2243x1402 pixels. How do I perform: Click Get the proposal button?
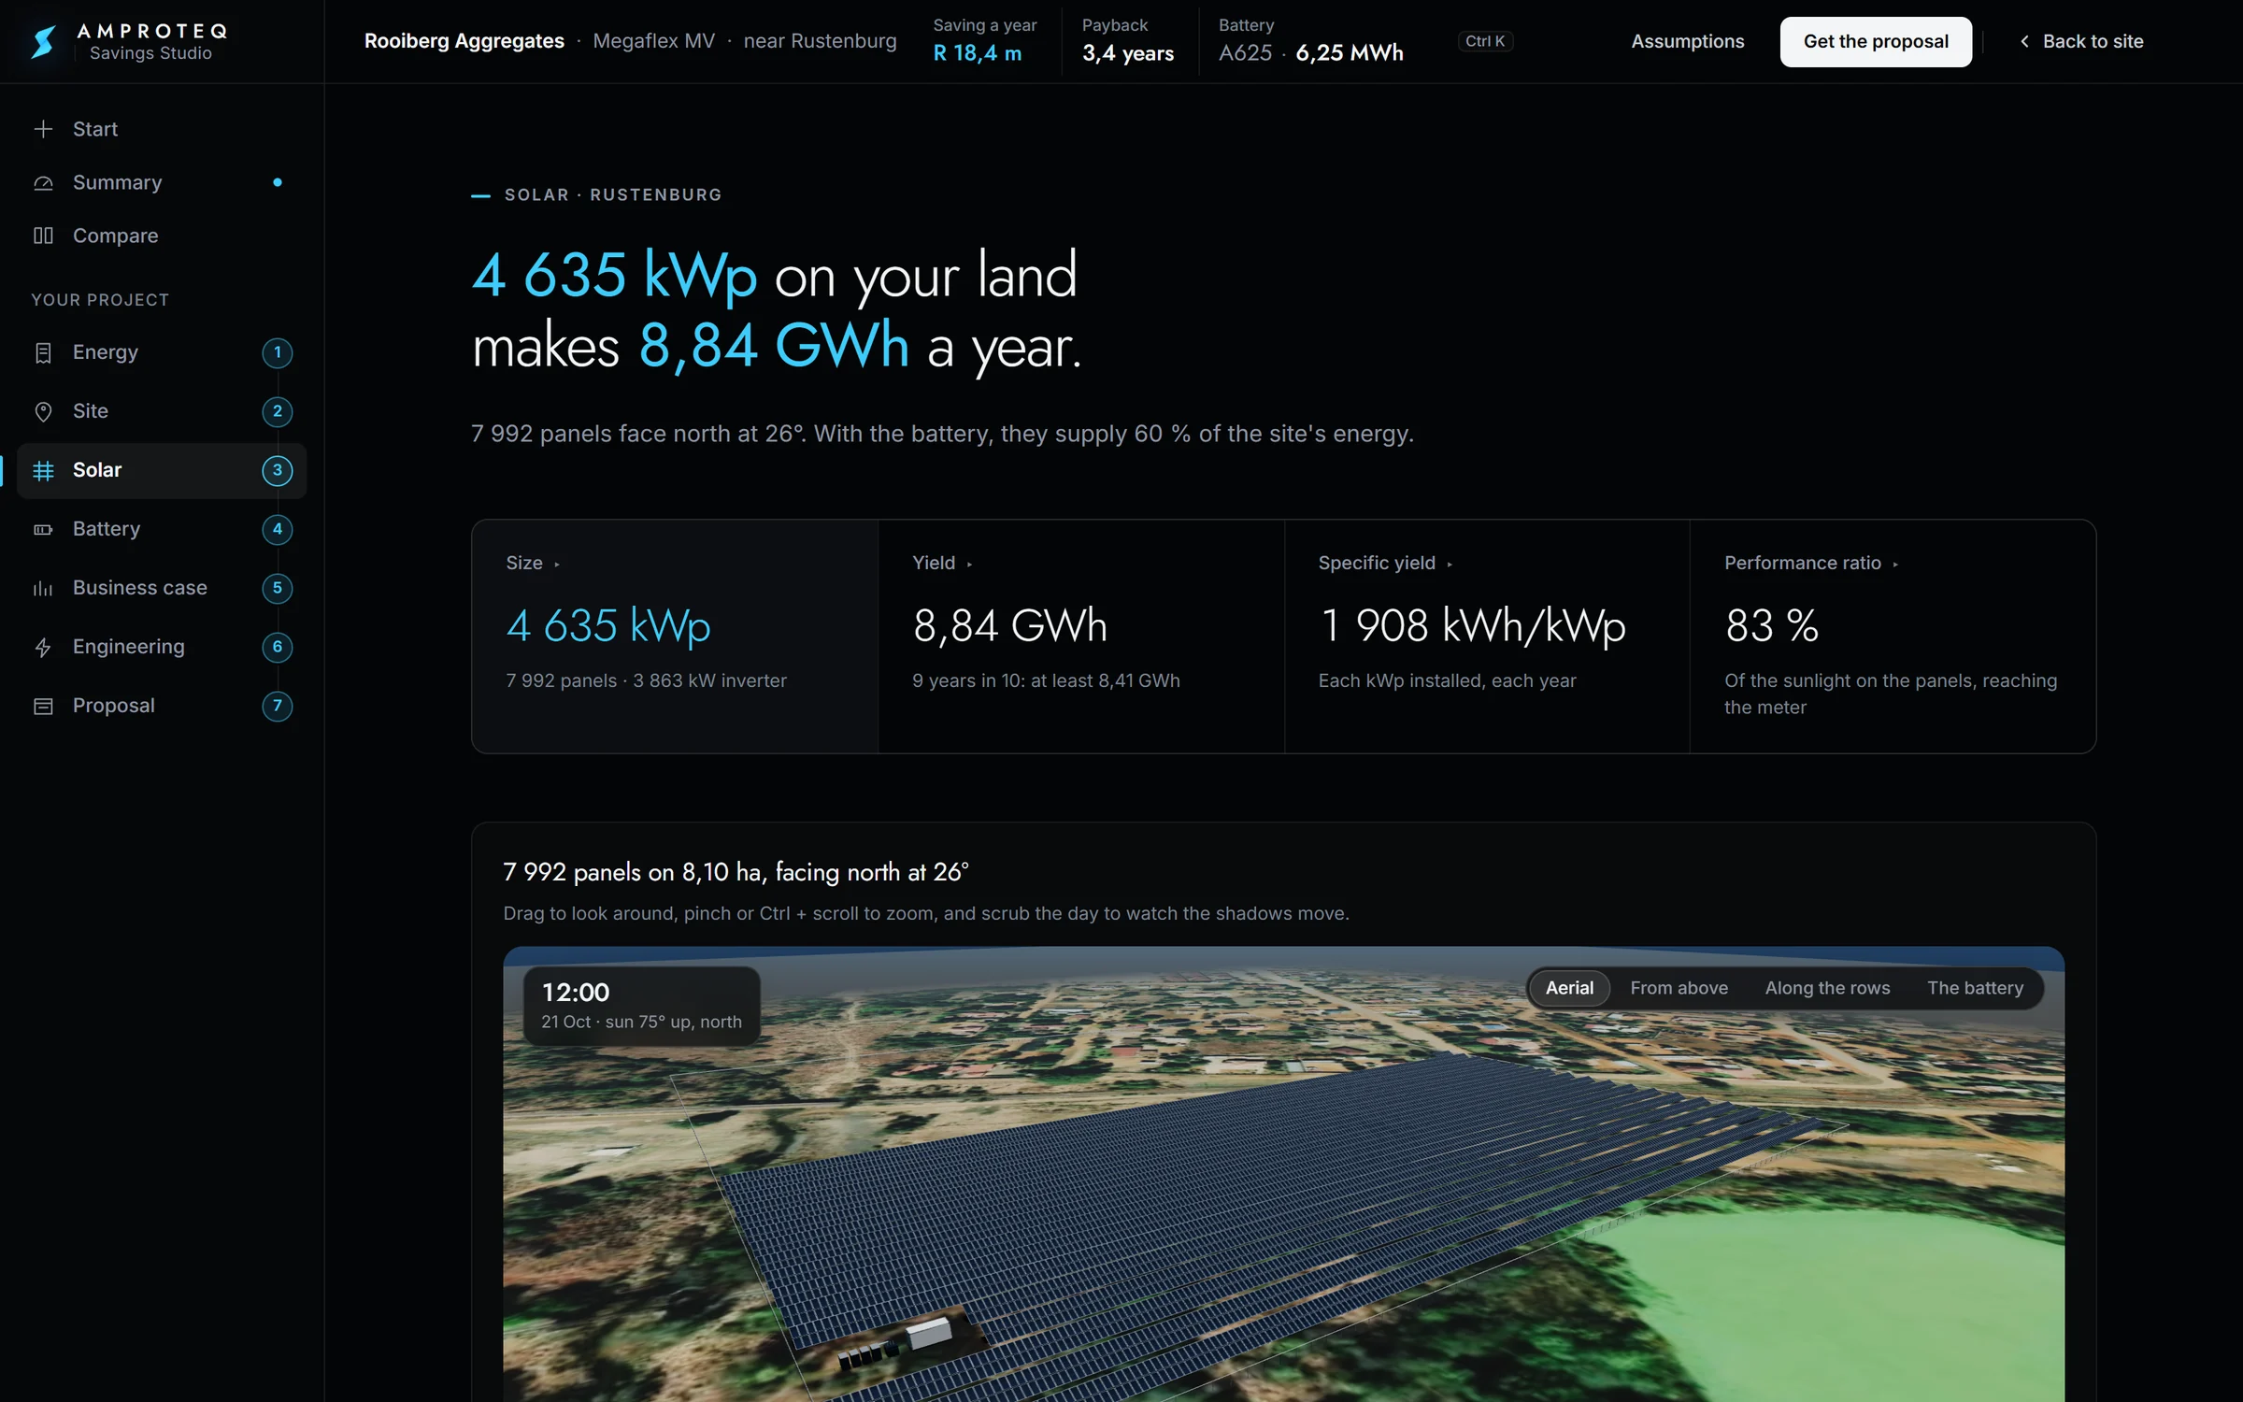[x=1876, y=42]
